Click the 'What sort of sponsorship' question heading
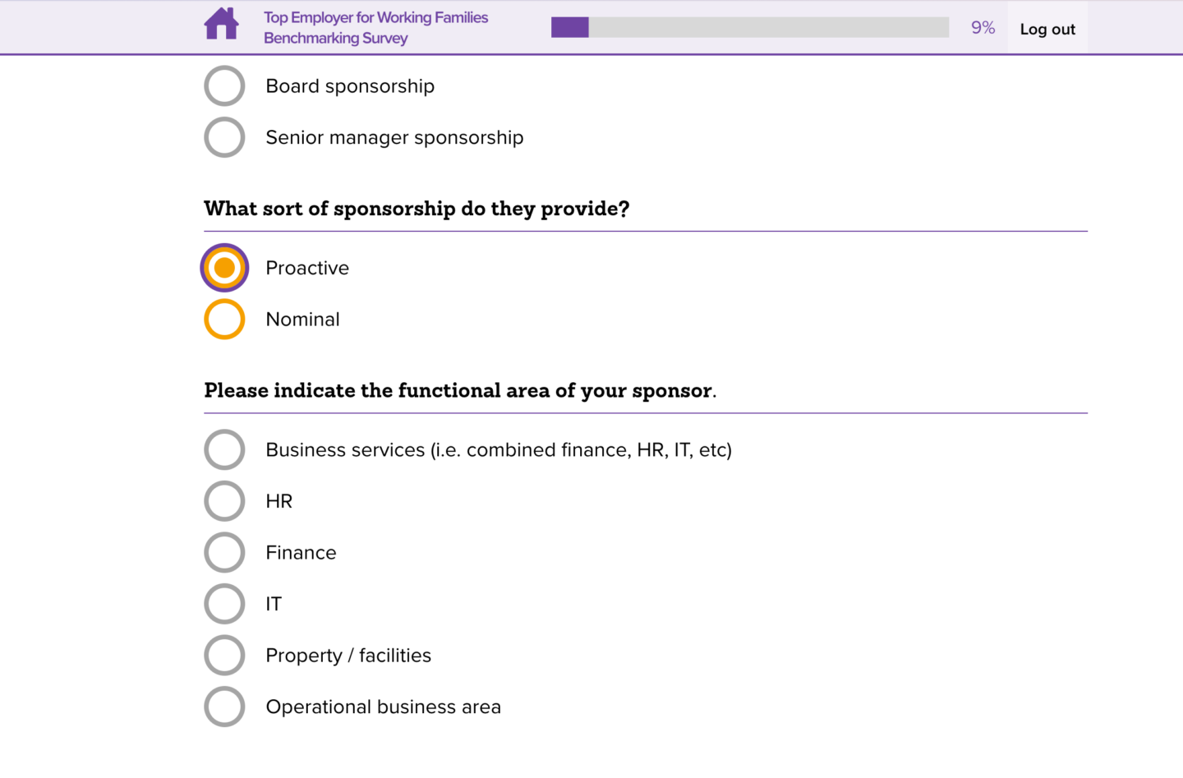 417,209
